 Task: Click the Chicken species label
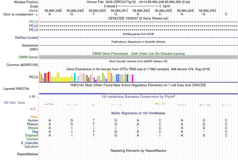point(32,139)
